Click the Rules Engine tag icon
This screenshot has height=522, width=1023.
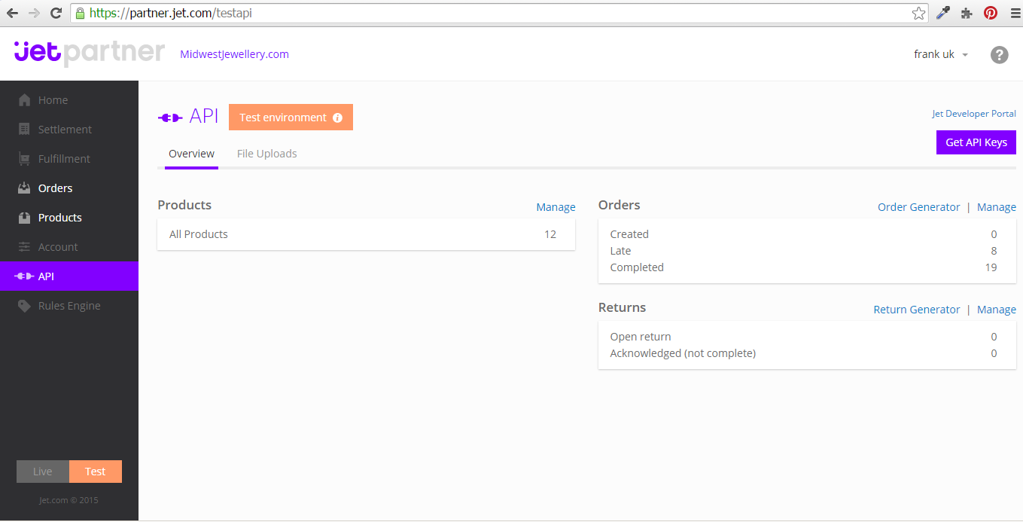coord(24,306)
